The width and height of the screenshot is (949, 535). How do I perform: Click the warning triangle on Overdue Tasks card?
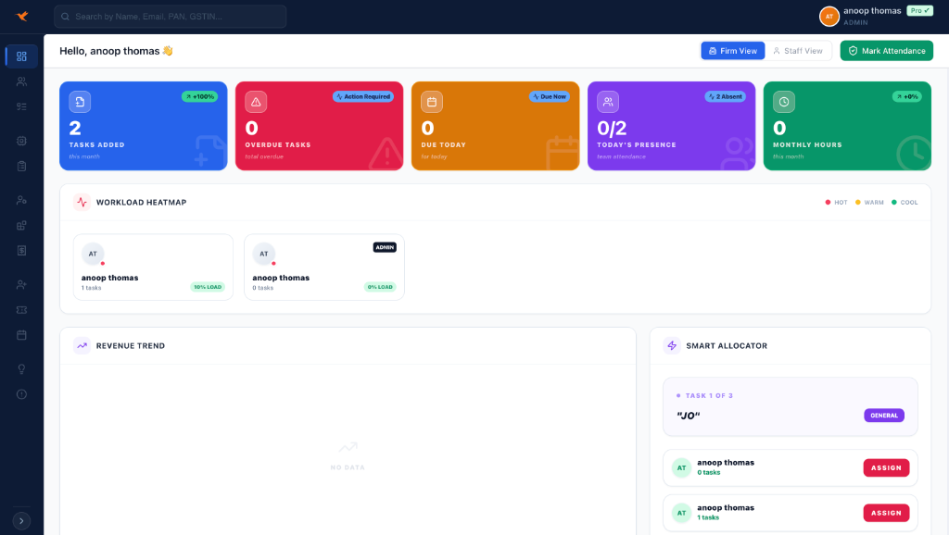coord(255,102)
